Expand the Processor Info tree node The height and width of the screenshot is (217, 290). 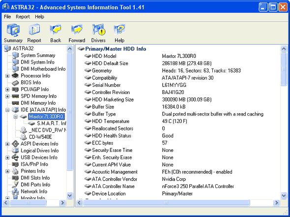[x=7, y=76]
